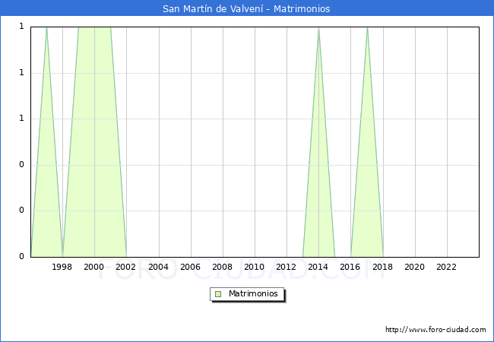This screenshot has width=494, height=342.
Task: Select the 2002 x-axis label
Action: (125, 267)
